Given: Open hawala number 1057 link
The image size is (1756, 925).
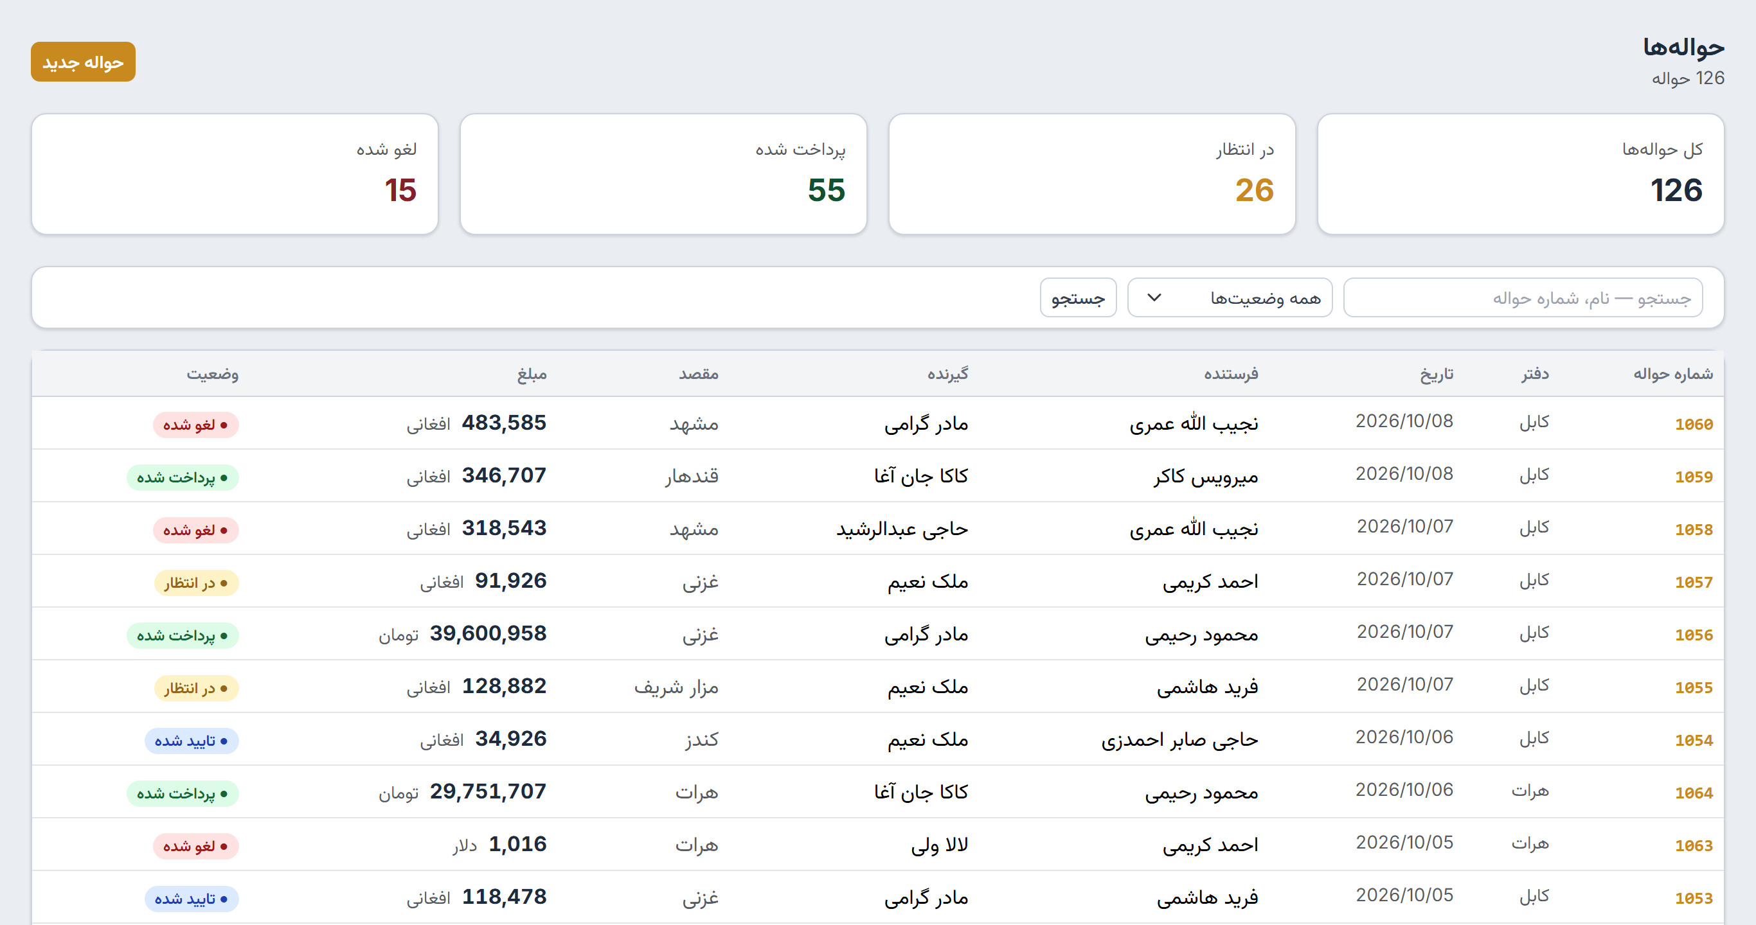Looking at the screenshot, I should [x=1693, y=583].
